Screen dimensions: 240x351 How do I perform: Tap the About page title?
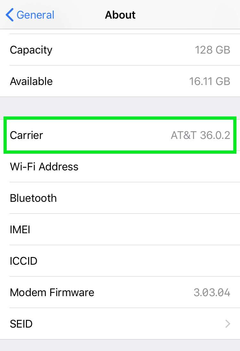[120, 15]
